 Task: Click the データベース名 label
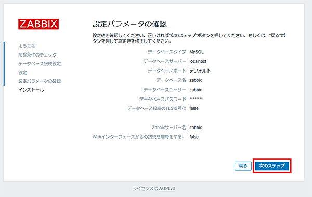(x=171, y=80)
